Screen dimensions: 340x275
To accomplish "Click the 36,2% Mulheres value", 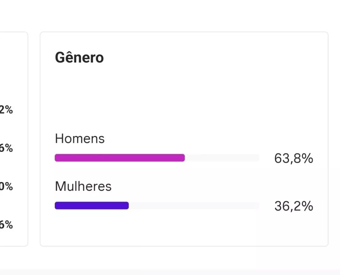I will click(293, 206).
